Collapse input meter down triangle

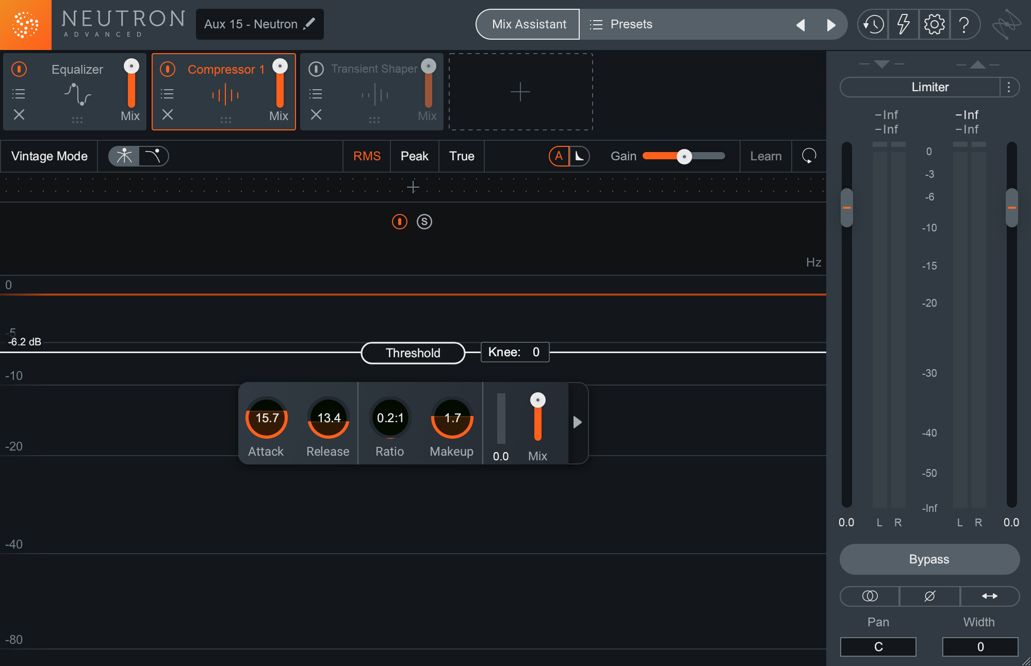tap(882, 64)
